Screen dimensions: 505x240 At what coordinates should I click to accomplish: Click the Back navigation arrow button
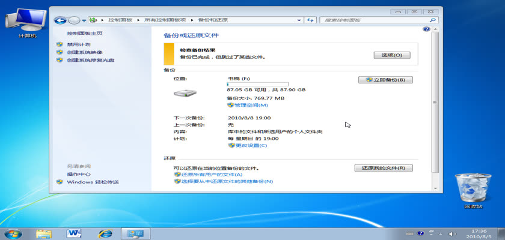pos(60,20)
